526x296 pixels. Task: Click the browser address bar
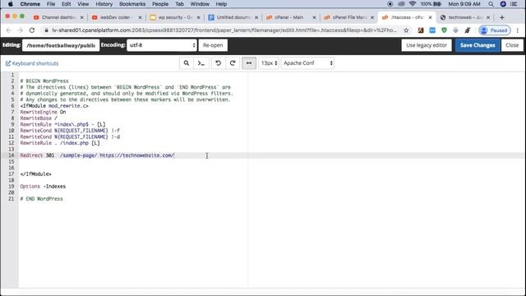click(224, 30)
